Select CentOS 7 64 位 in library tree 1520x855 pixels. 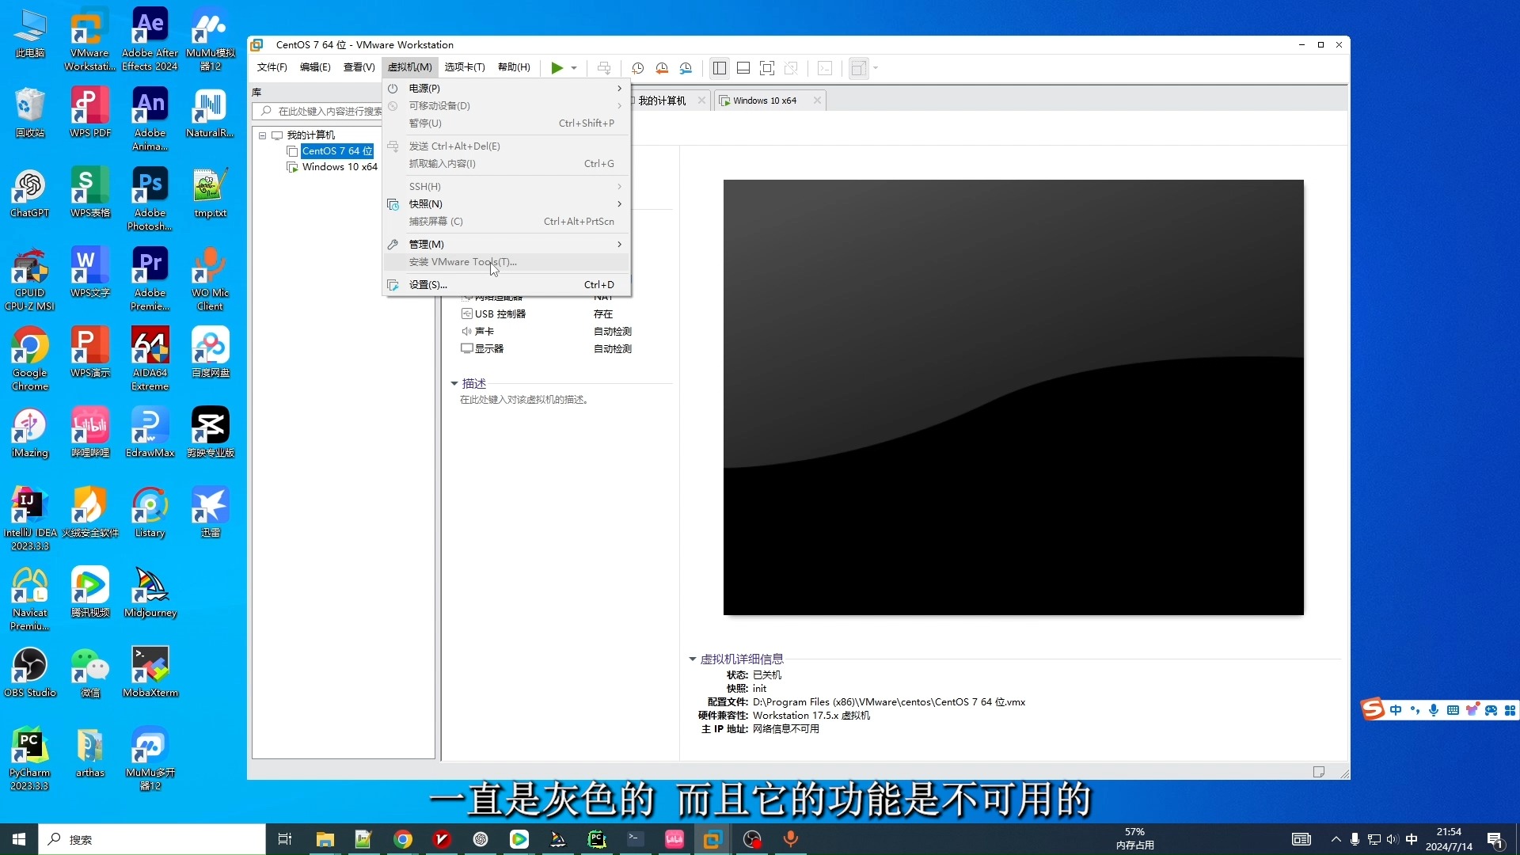[336, 151]
